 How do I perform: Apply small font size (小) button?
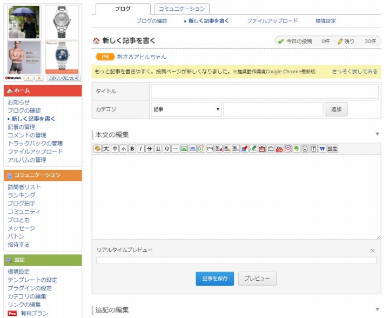click(124, 149)
